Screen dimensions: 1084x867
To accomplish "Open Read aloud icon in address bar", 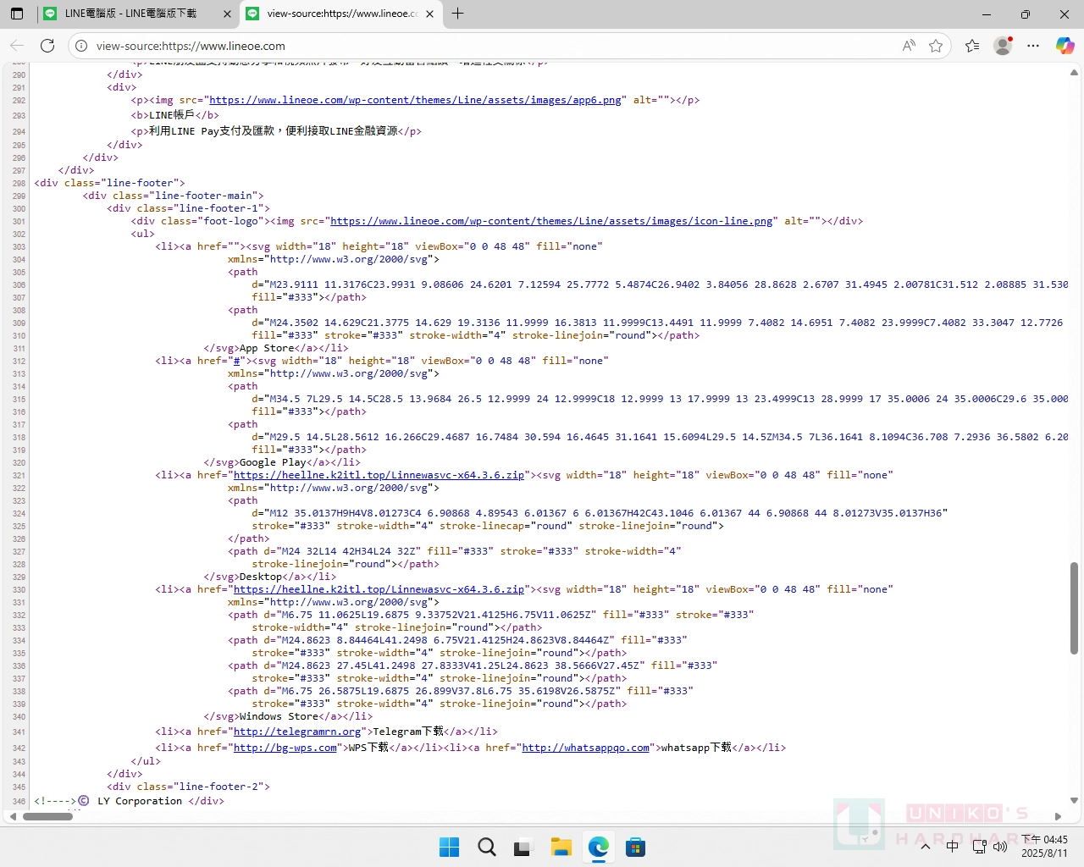I will click(x=909, y=46).
